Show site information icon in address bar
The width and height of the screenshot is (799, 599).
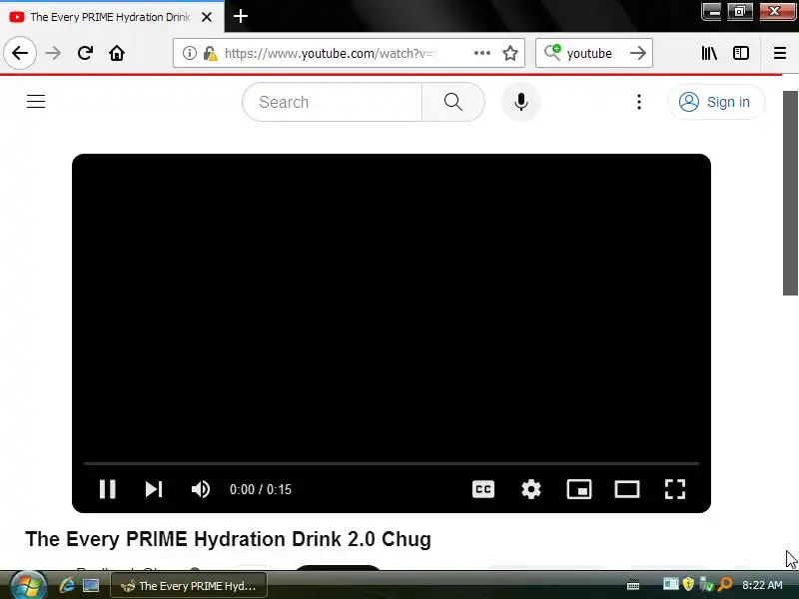coord(189,53)
